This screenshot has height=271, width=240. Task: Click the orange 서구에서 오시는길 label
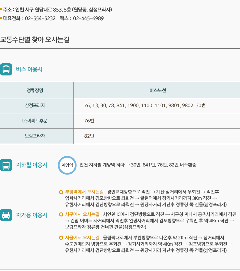coord(82,214)
